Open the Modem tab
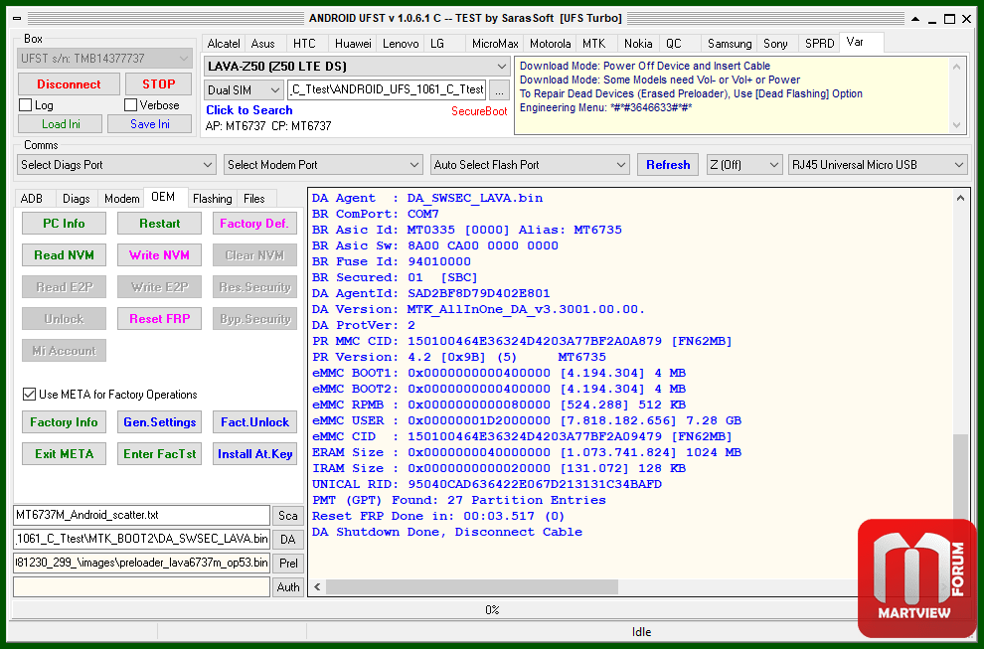 pyautogui.click(x=121, y=199)
